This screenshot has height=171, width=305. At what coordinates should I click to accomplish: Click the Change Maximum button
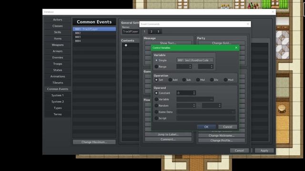point(94,142)
